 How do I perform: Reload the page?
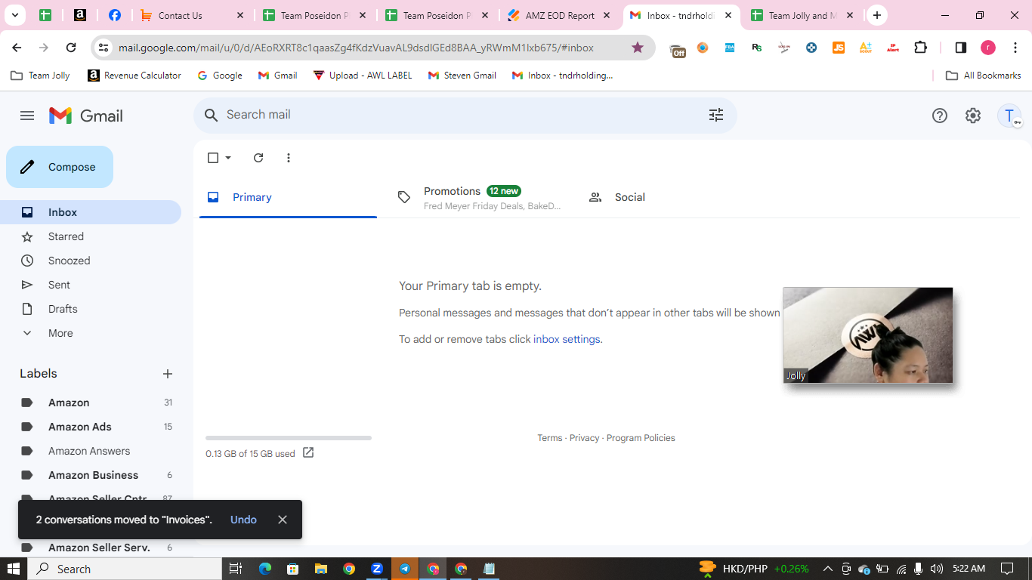(71, 48)
